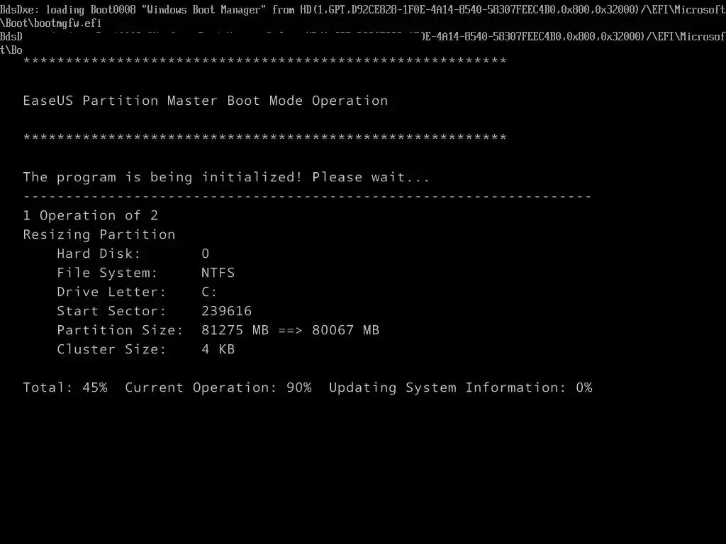Click the original size "81275 MB"
This screenshot has height=544, width=726.
[x=235, y=330]
